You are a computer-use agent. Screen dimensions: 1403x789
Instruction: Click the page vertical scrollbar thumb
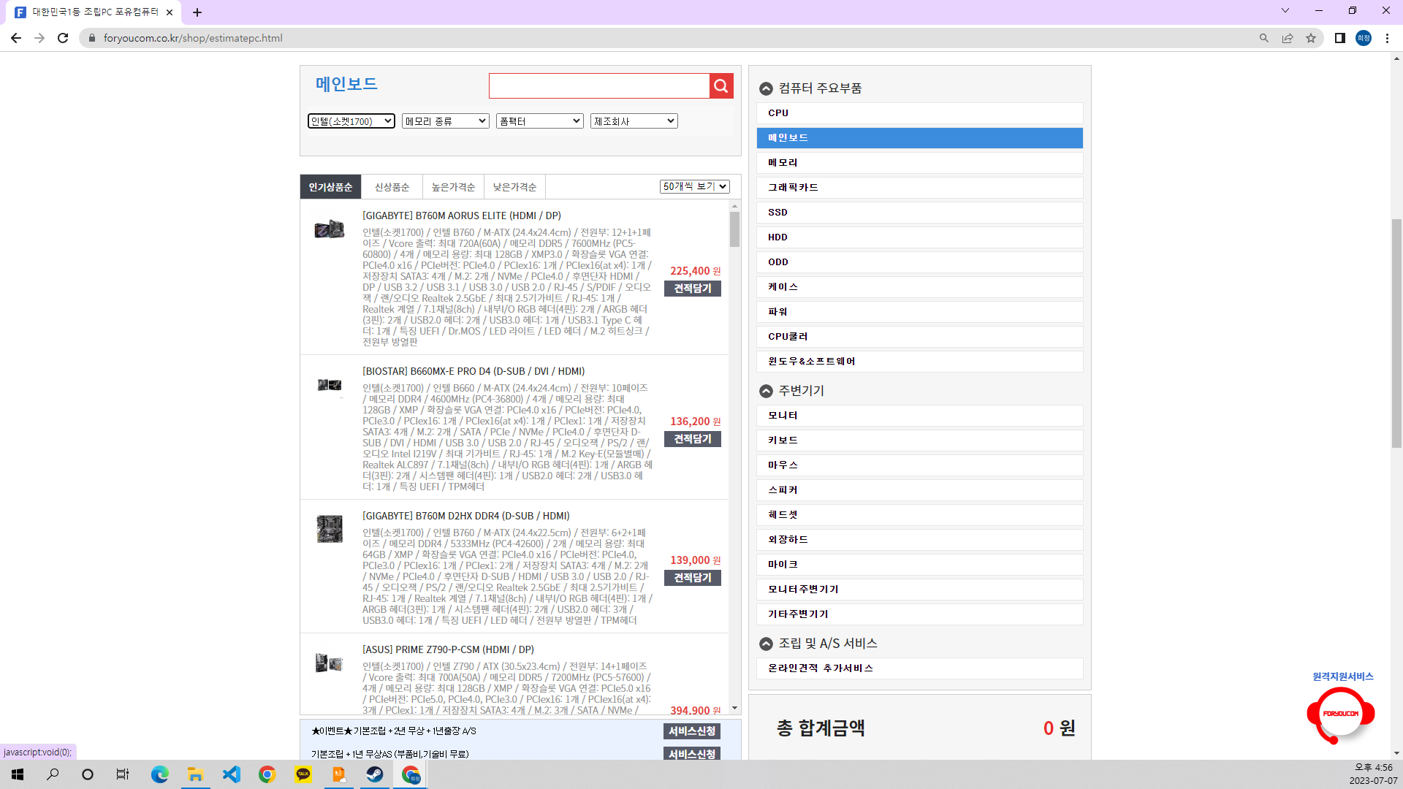pyautogui.click(x=1396, y=332)
